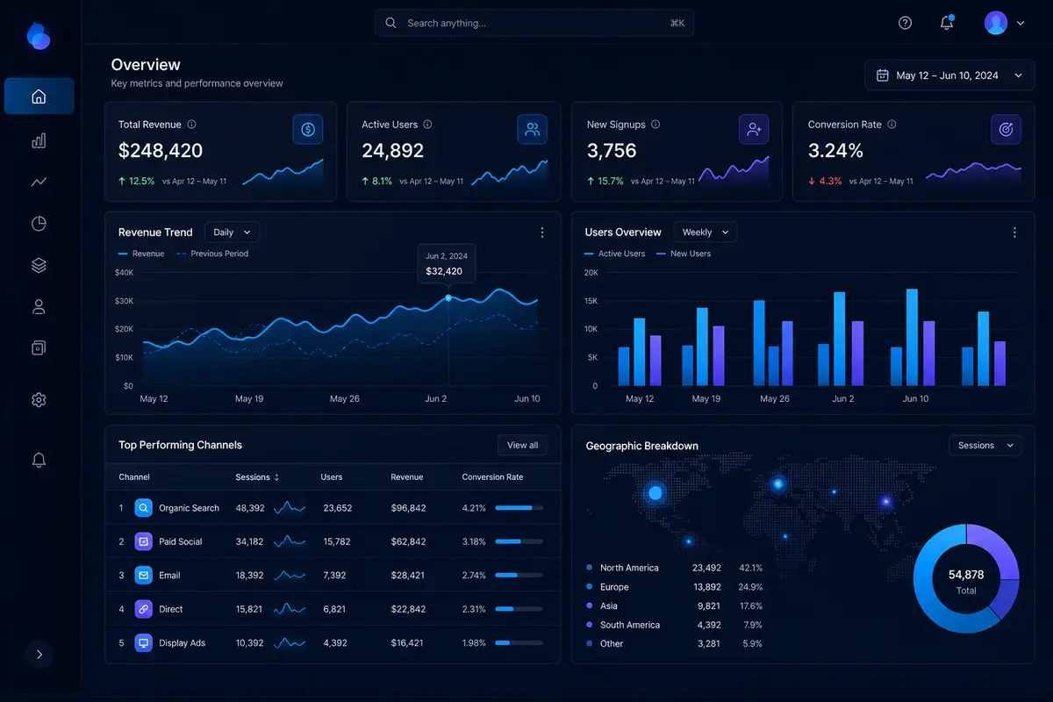Sort table by Sessions column
This screenshot has width=1053, height=702.
coord(257,477)
